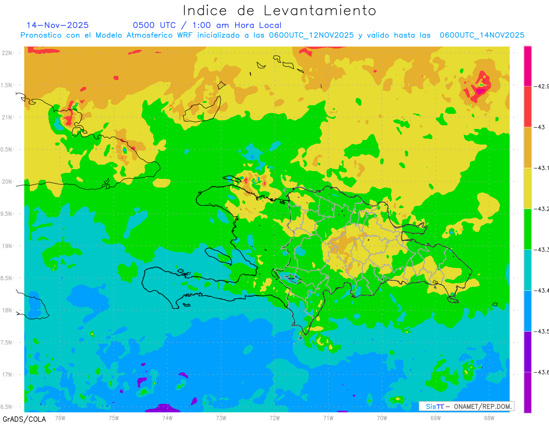Click the colorbar value "-42.9"
Screen dimensions: 549x424
click(x=542, y=86)
